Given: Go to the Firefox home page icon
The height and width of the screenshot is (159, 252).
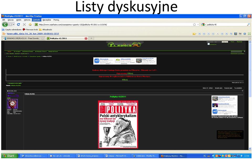Looking at the screenshot, I should click(30, 24).
